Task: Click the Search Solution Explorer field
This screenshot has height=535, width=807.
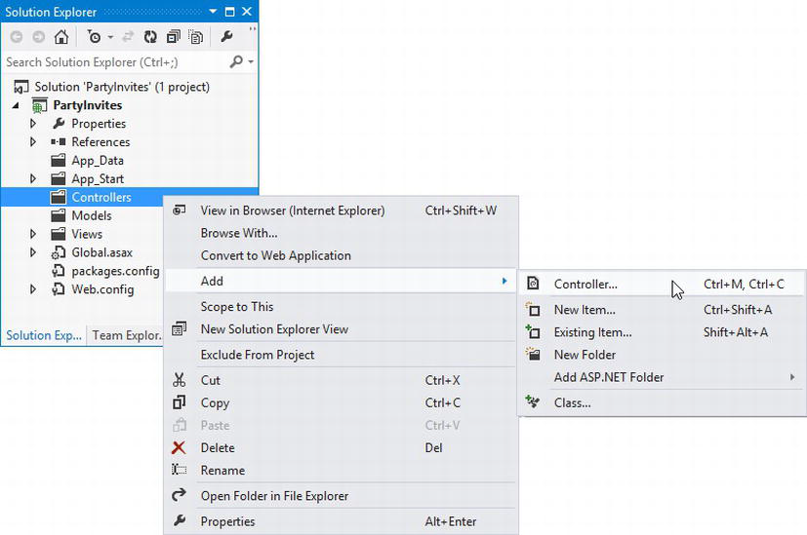Action: pos(116,62)
